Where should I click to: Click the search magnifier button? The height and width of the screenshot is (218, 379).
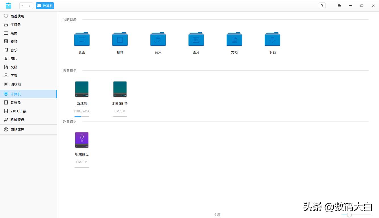click(322, 6)
